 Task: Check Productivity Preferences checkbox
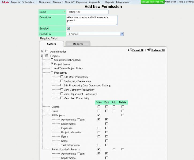[x=62, y=81]
